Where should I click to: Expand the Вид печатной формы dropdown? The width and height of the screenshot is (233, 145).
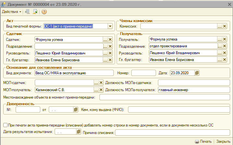110,27
